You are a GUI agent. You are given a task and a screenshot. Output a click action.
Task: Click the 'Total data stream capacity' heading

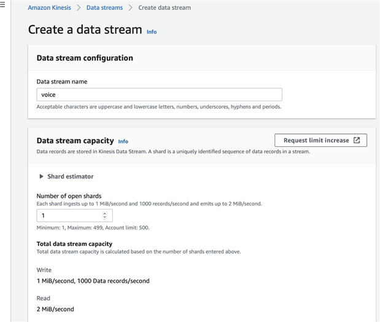(74, 243)
